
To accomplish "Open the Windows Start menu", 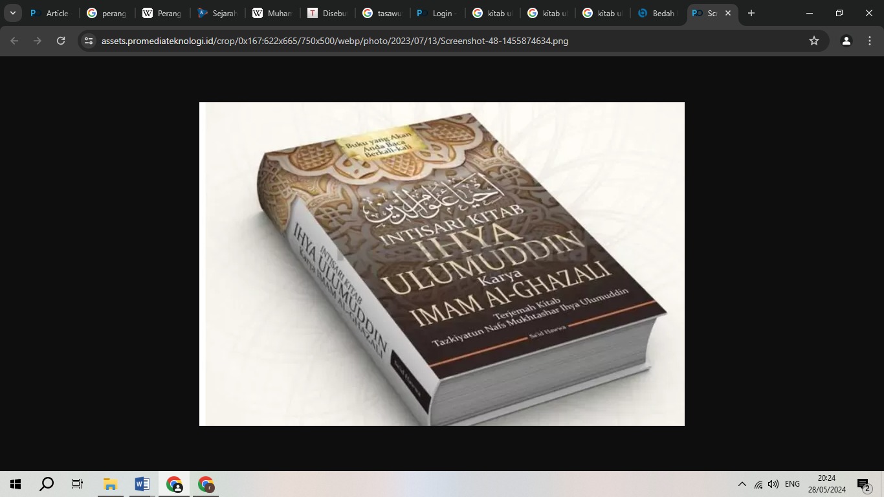I will (x=16, y=484).
